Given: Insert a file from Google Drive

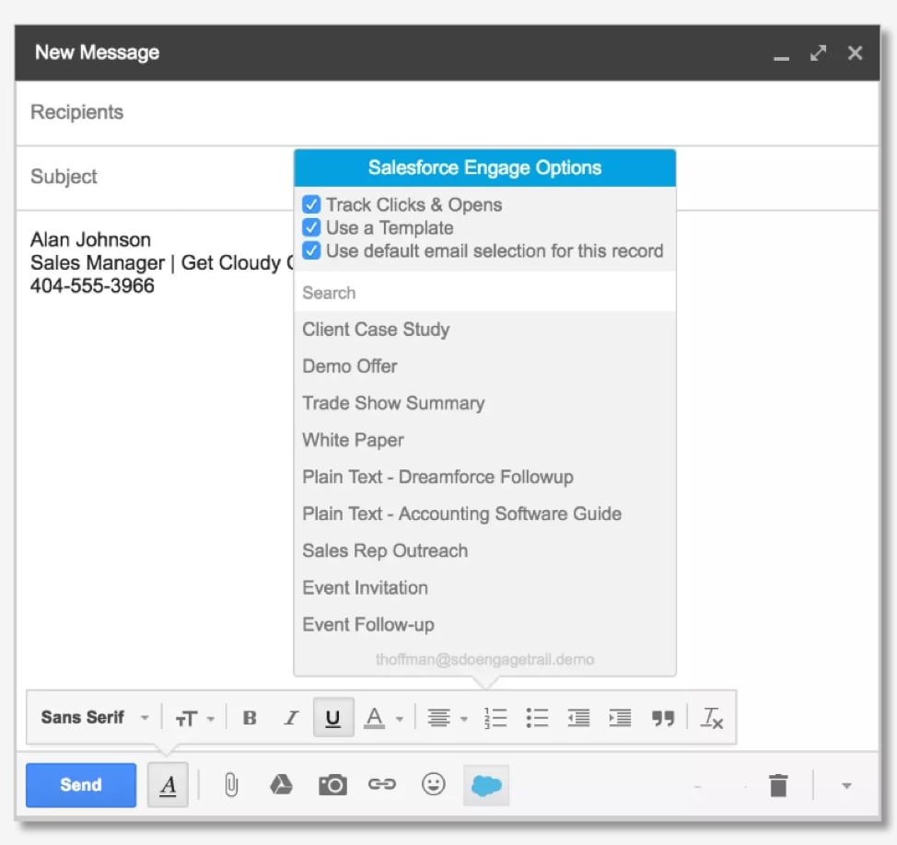Looking at the screenshot, I should (x=281, y=785).
